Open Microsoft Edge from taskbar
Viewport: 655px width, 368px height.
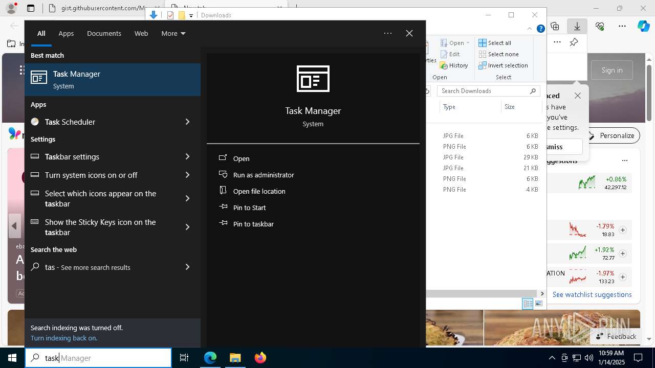pos(210,358)
